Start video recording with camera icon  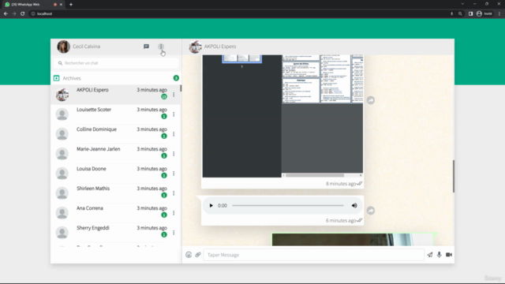(x=449, y=255)
